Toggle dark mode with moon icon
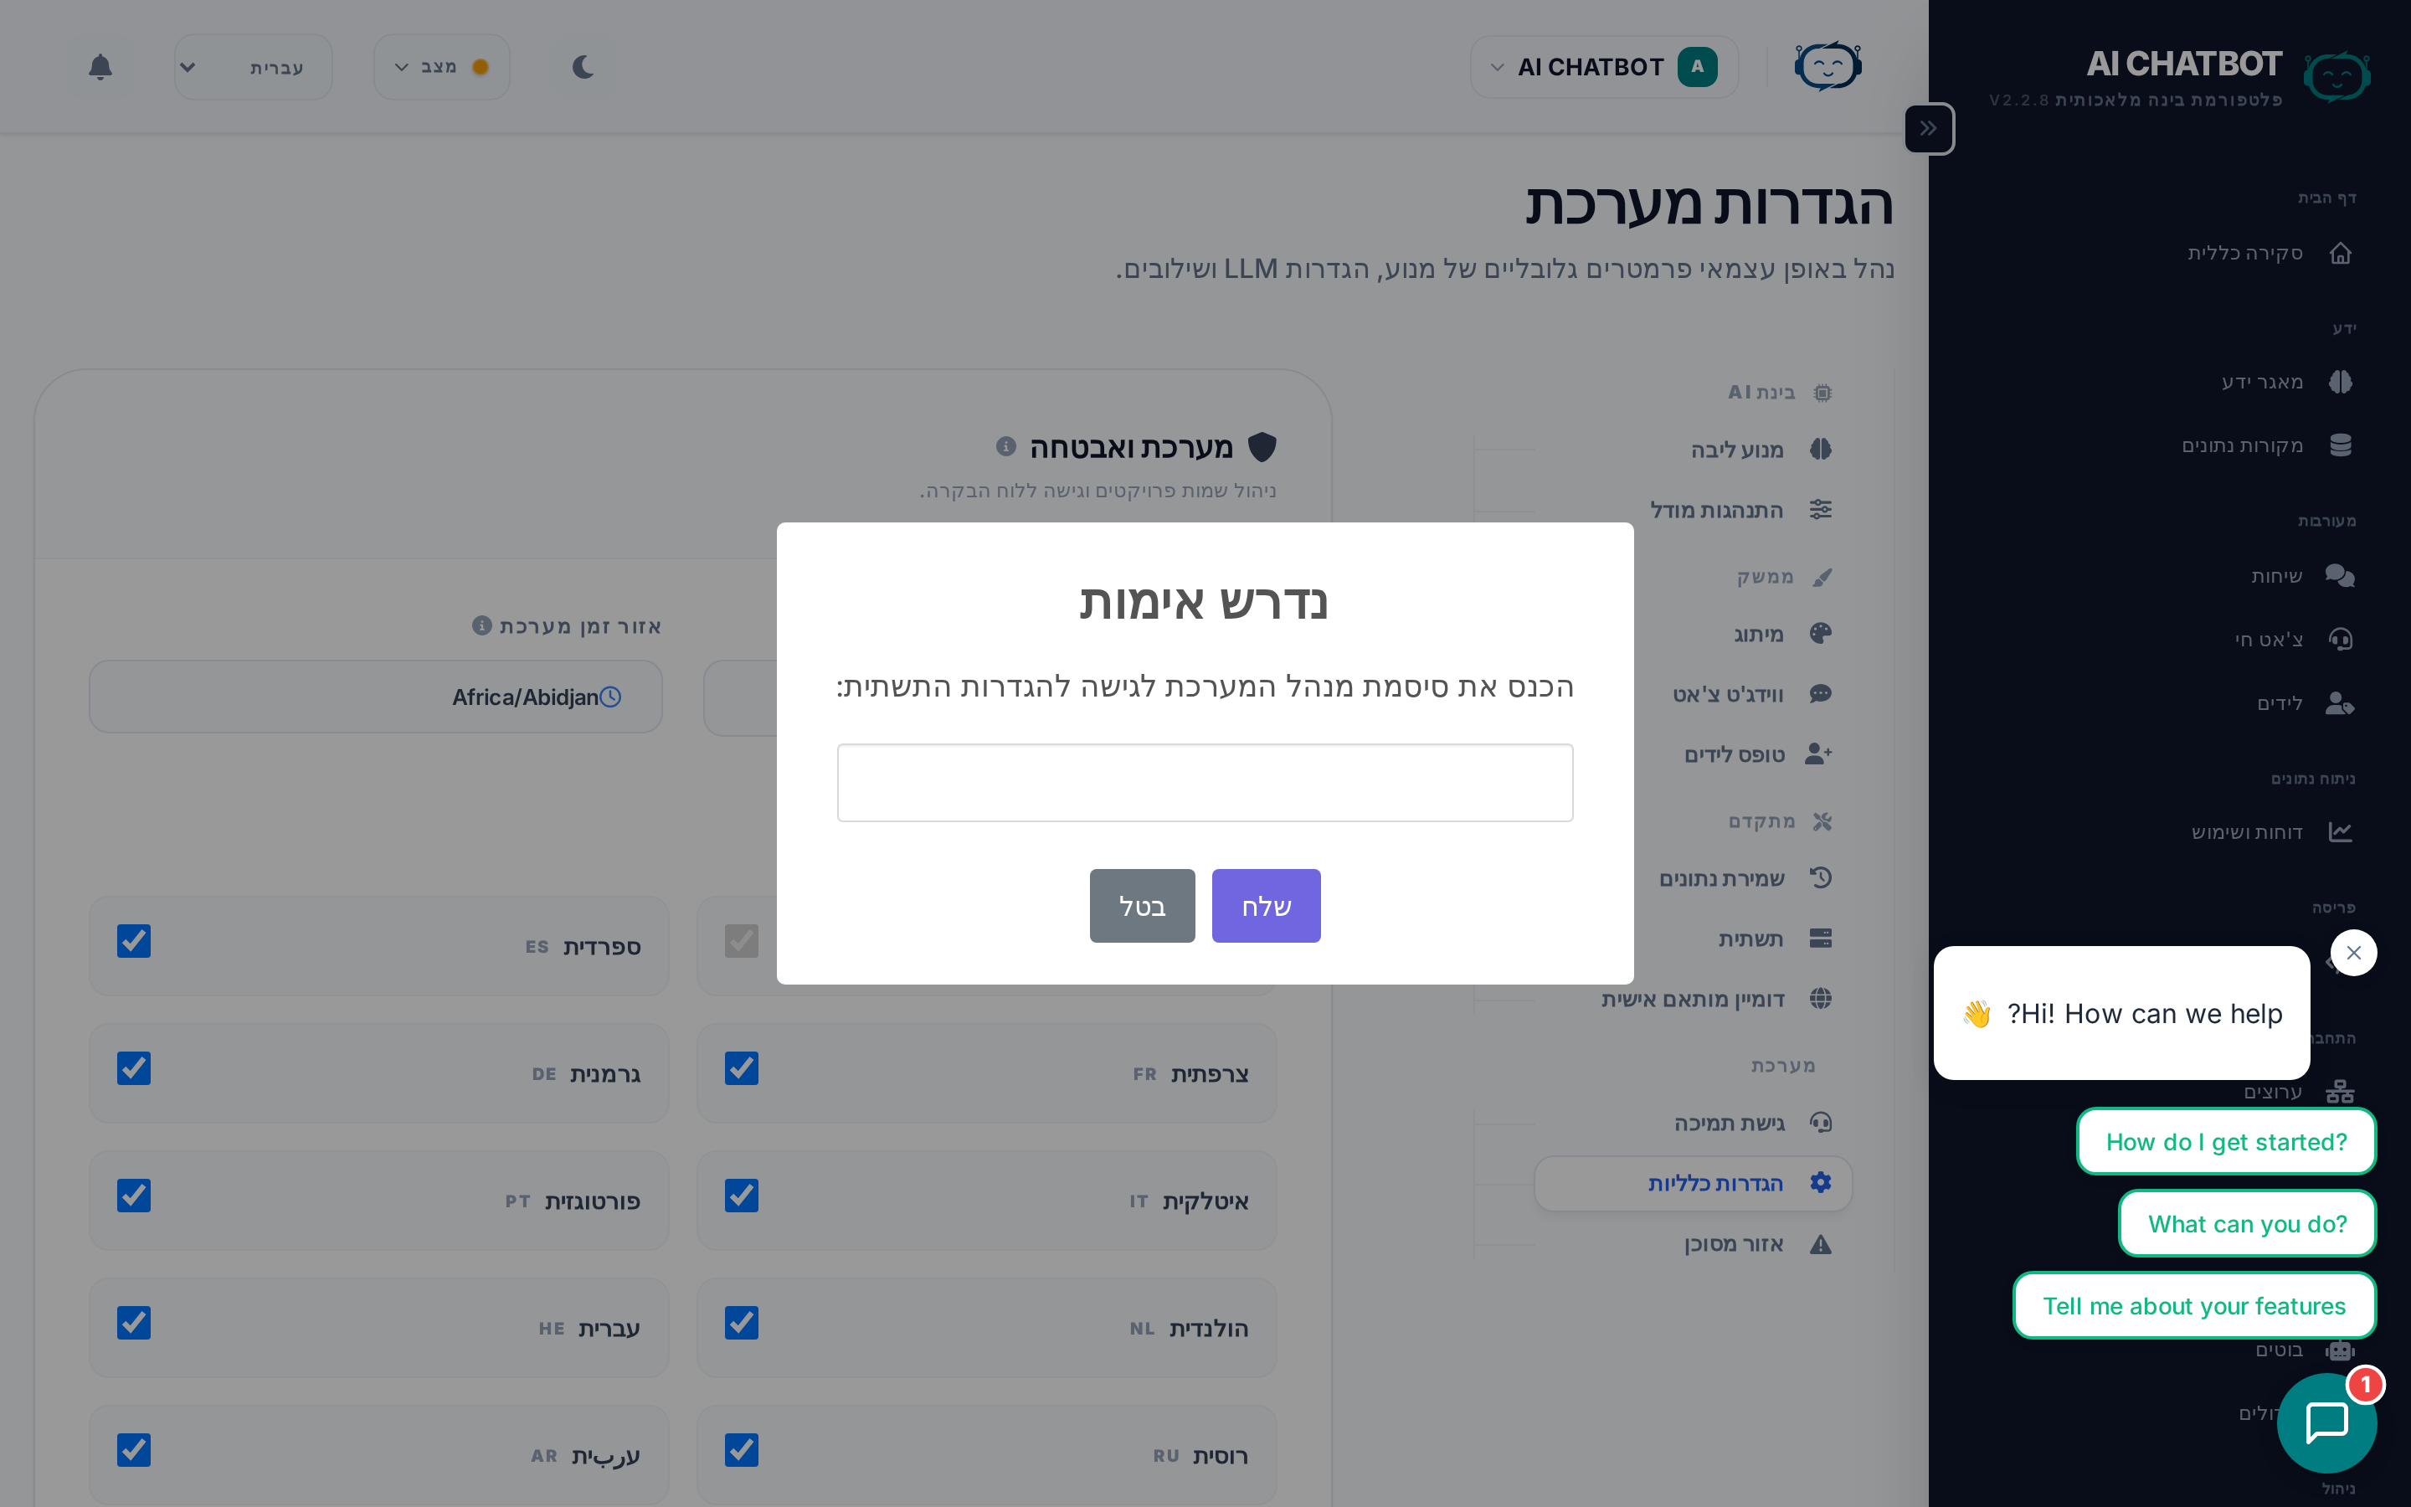Image resolution: width=2411 pixels, height=1507 pixels. 583,67
